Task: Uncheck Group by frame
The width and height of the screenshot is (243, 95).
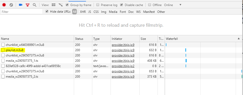Action: (x=67, y=5)
